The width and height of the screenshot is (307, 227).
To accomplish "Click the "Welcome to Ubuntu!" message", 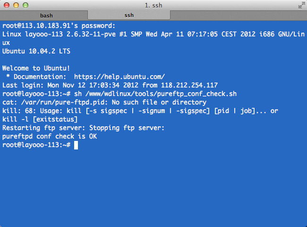I will pos(36,68).
